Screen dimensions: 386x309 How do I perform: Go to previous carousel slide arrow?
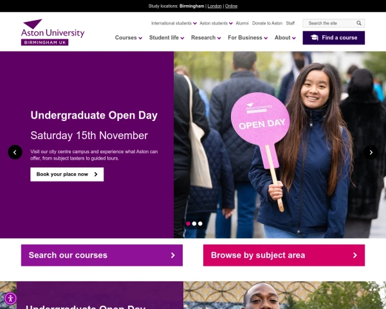pyautogui.click(x=15, y=153)
